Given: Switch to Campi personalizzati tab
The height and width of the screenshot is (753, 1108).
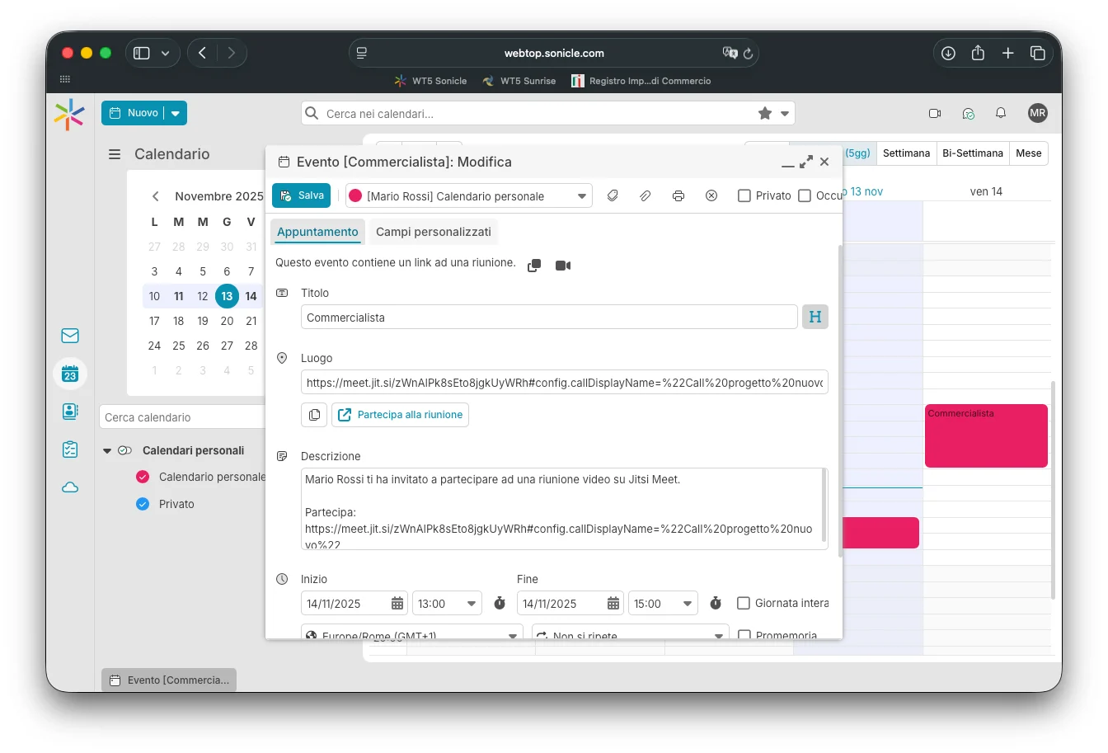Looking at the screenshot, I should click(433, 232).
